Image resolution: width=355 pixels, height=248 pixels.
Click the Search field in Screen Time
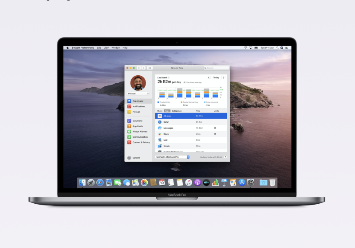[x=216, y=68]
